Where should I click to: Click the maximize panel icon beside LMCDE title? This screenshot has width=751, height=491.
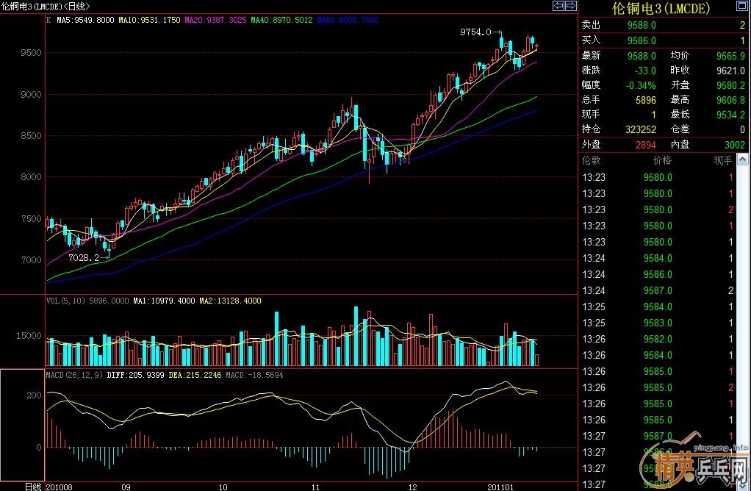pos(742,6)
